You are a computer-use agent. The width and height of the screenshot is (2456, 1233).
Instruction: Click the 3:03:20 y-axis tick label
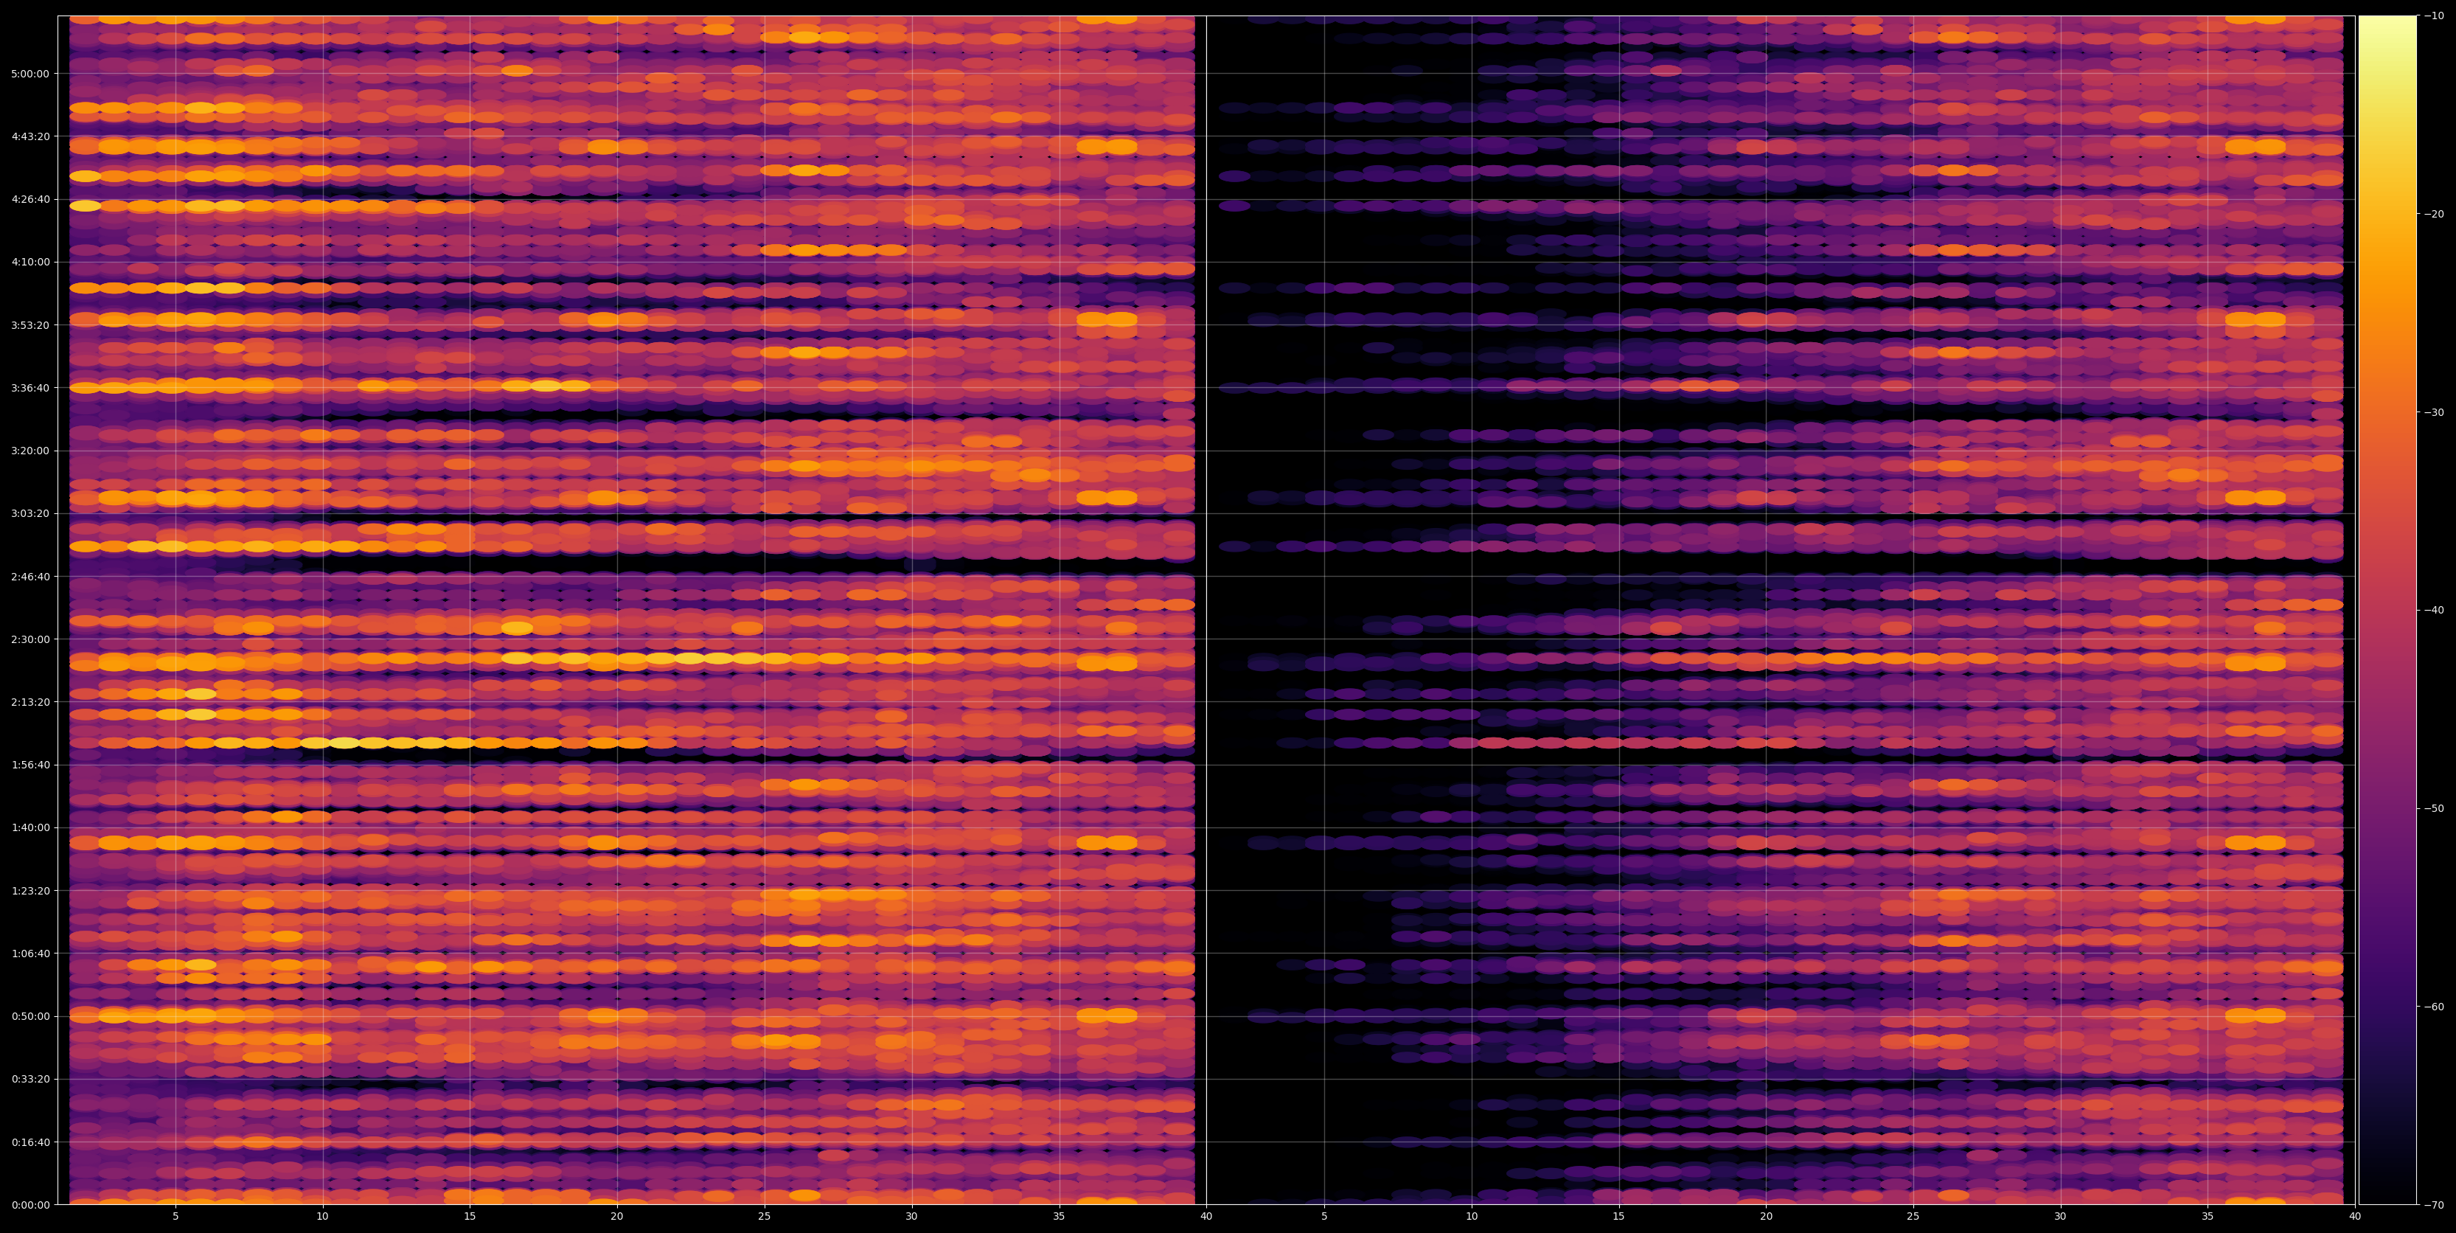click(x=29, y=513)
